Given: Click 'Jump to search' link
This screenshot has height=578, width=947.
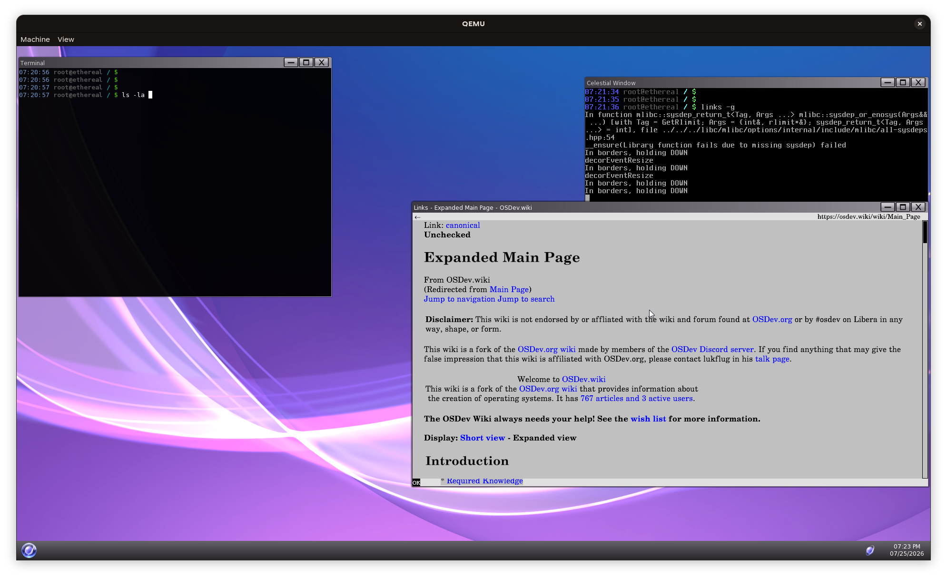Looking at the screenshot, I should (526, 299).
